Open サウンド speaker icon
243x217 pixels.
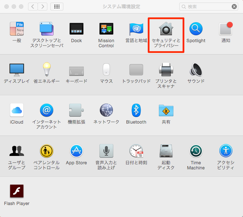point(196,69)
